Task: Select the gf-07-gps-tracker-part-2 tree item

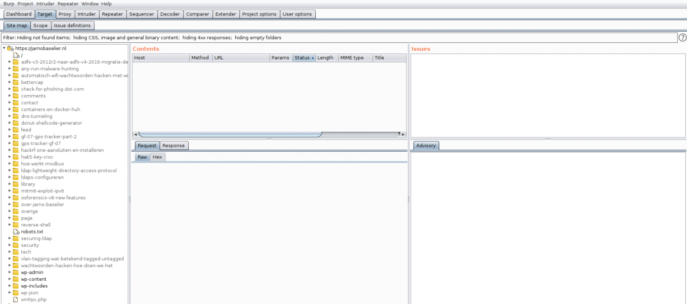Action: coord(49,137)
